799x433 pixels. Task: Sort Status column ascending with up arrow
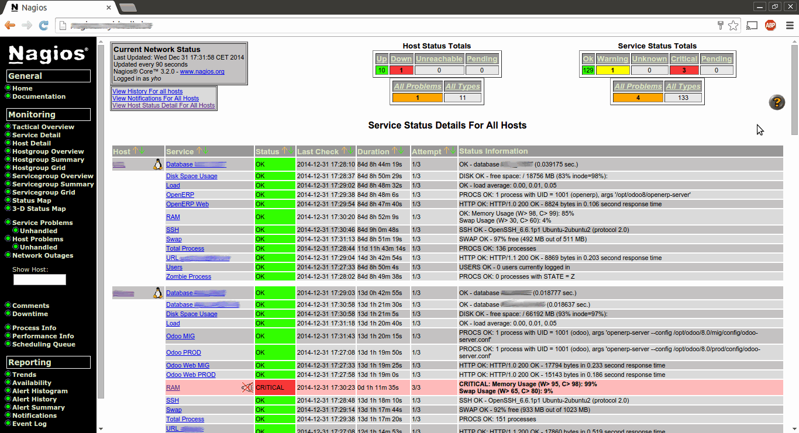[x=285, y=151]
